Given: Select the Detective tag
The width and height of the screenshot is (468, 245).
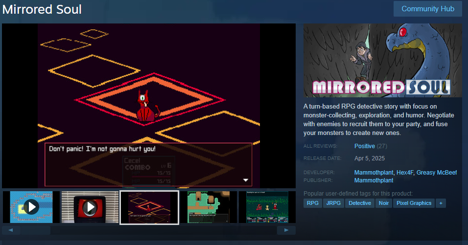Looking at the screenshot, I should (x=360, y=203).
